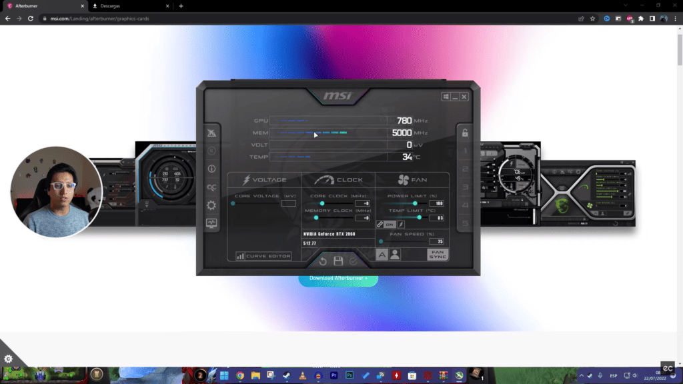Open File Explorer from the taskbar
Viewport: 683px width, 384px height.
coord(255,375)
